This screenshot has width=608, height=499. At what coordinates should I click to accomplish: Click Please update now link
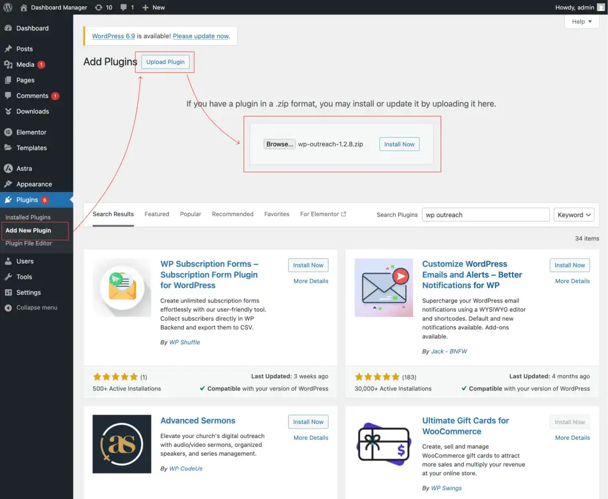[201, 35]
